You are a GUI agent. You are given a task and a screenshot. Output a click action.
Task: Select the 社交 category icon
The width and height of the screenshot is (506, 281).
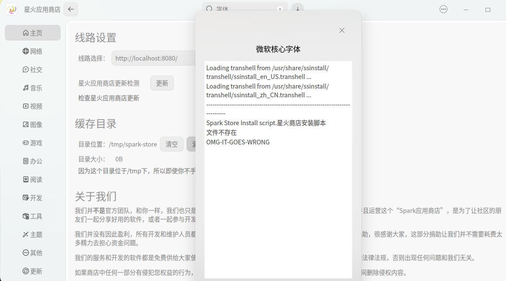coord(32,69)
